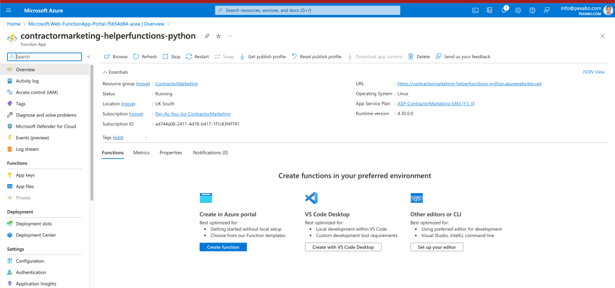
Task: Open the Pay-As-You-Go-ContractorMarketing subscription link
Action: tap(193, 114)
